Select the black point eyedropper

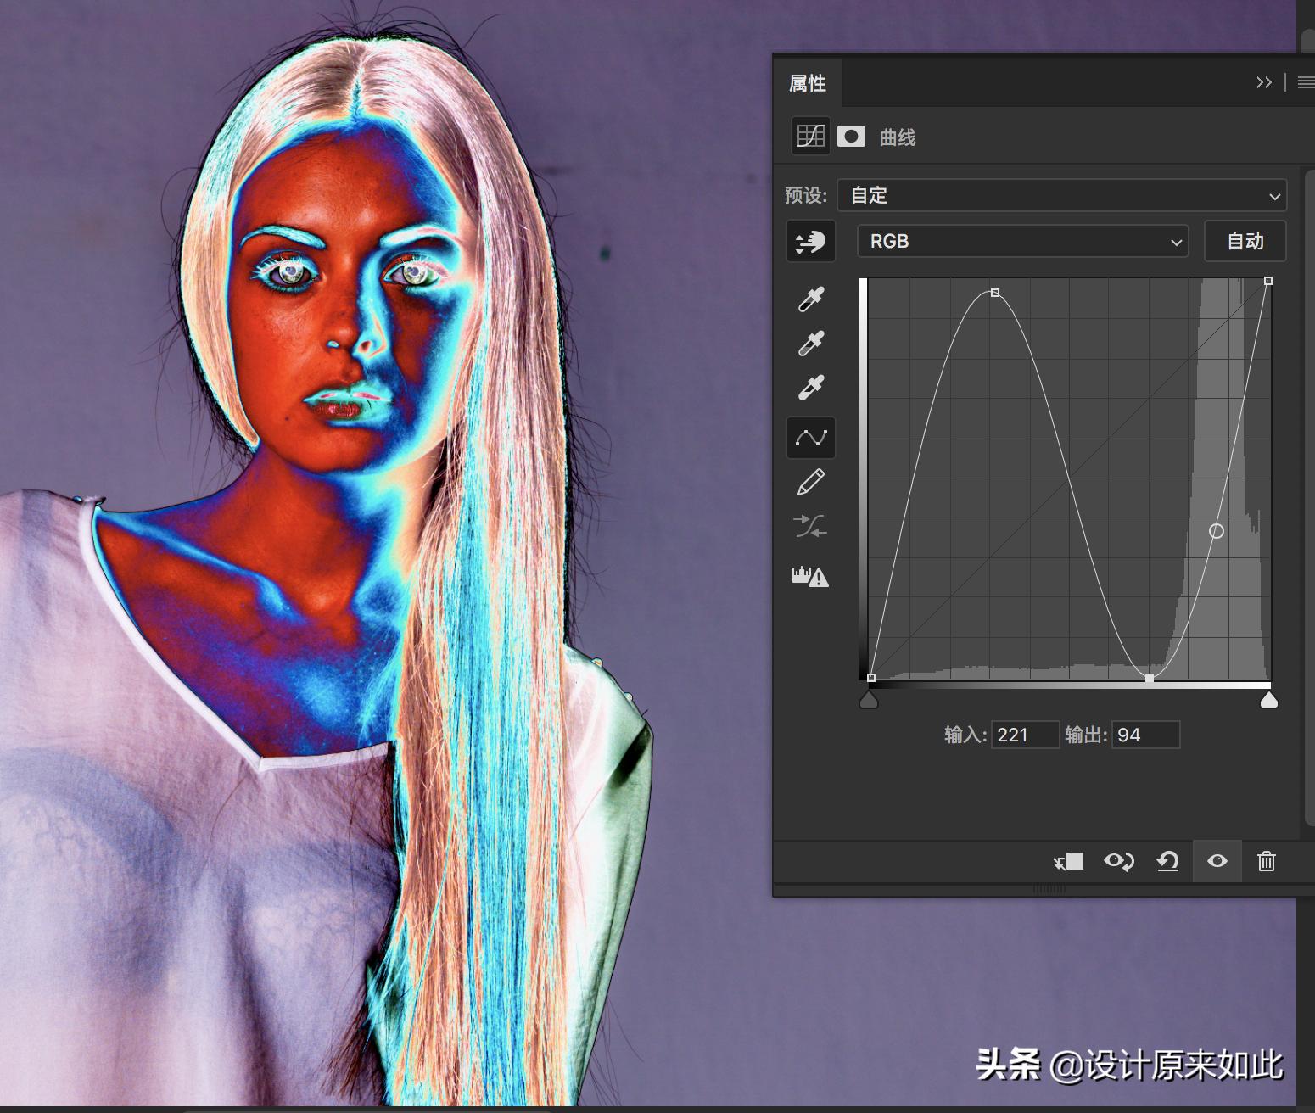tap(810, 299)
